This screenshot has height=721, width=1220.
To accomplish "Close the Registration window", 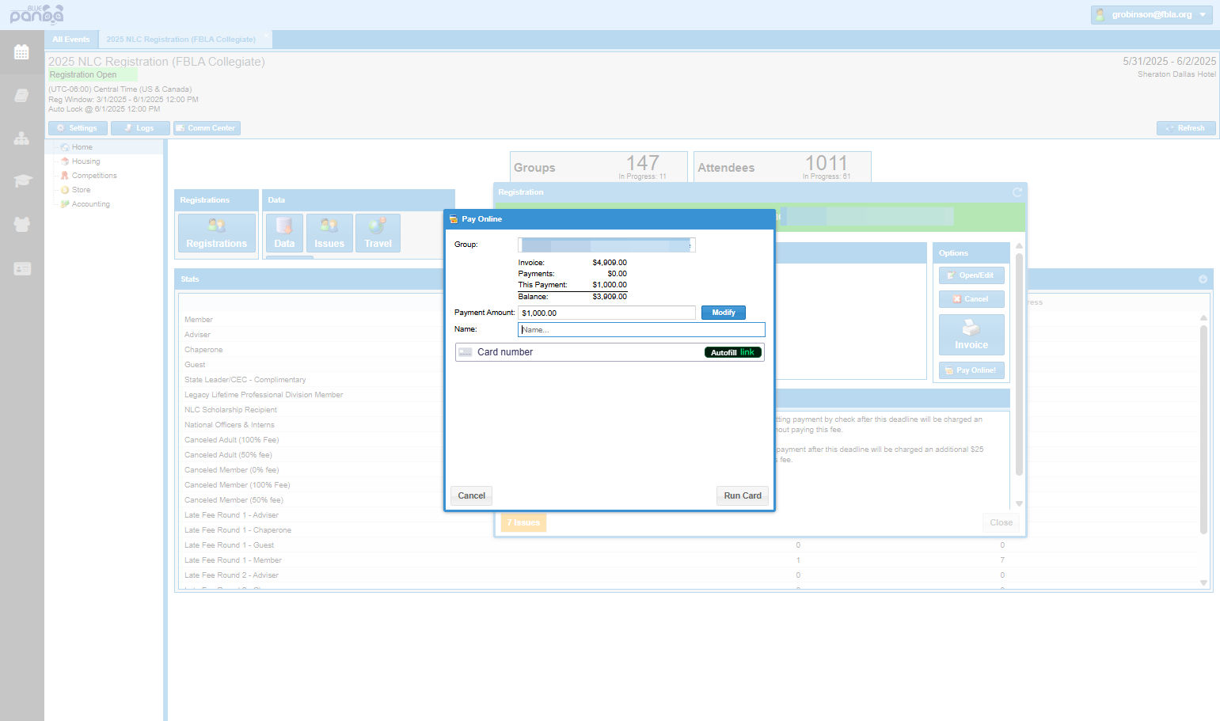I will (1001, 522).
